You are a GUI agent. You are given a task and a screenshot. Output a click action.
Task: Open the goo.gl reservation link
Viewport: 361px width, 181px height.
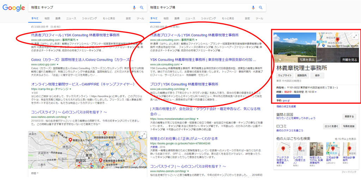pos(286,101)
